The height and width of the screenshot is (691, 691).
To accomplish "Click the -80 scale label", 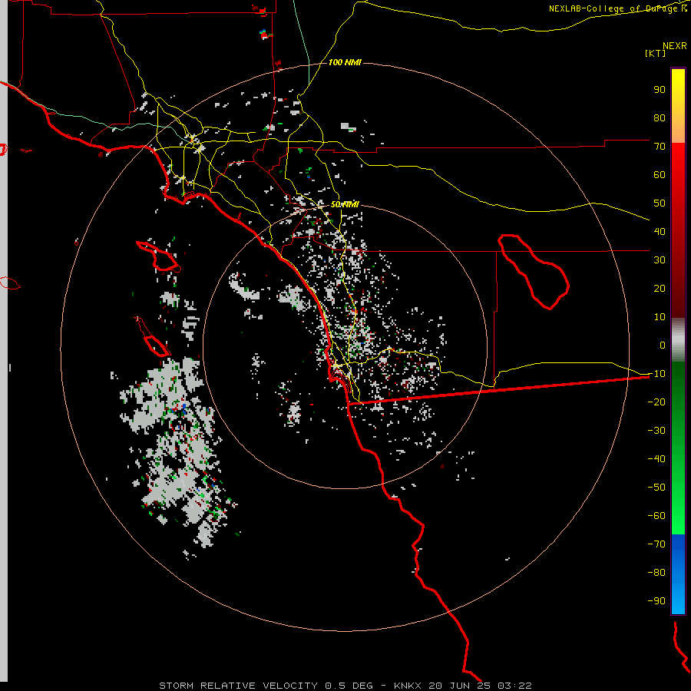I will 656,573.
